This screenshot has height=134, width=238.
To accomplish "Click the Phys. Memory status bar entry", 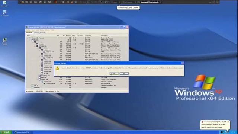I will pos(52,91).
